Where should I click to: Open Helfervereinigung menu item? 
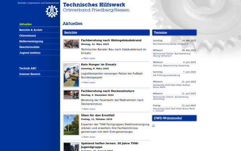pos(31,41)
